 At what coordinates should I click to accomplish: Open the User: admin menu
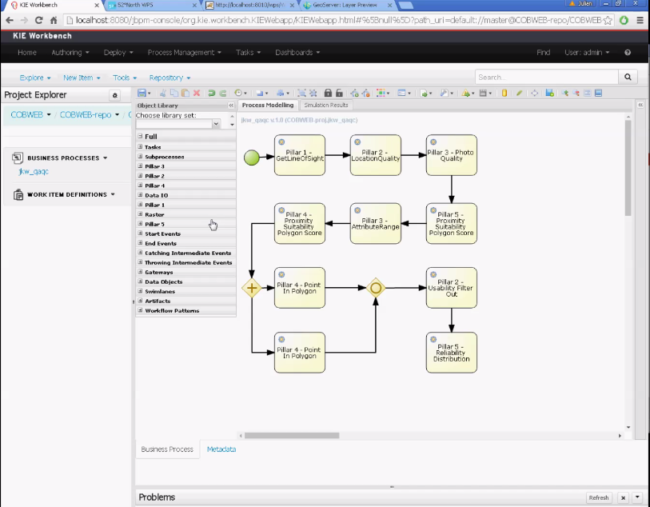[x=587, y=52]
